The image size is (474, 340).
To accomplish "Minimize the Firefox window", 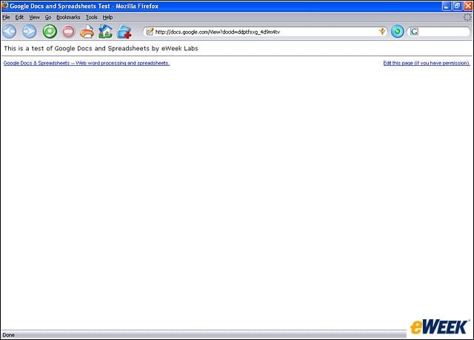I will 447,6.
